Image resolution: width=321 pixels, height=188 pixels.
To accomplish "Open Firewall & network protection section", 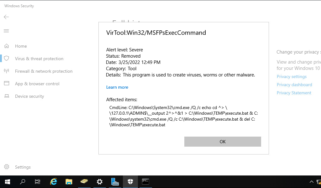I will tap(44, 71).
